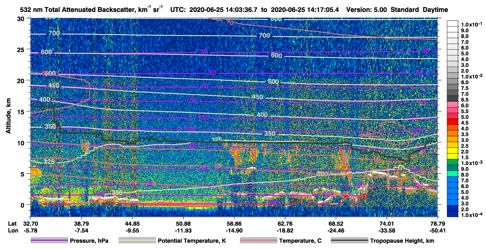
Task: Click the Altitude, km axis title
Action: pyautogui.click(x=9, y=117)
